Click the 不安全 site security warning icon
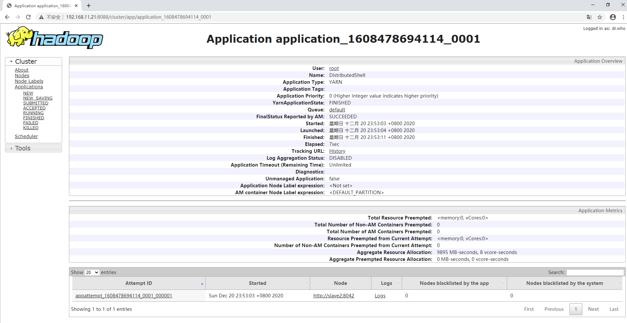 tap(41, 17)
